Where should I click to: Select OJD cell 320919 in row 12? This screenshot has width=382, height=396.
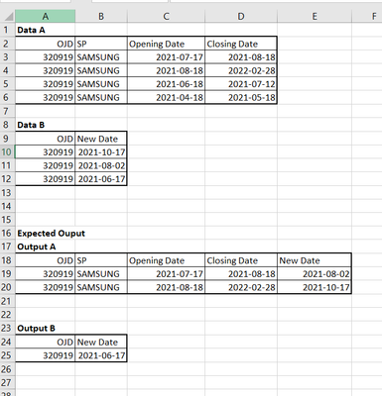(x=46, y=179)
